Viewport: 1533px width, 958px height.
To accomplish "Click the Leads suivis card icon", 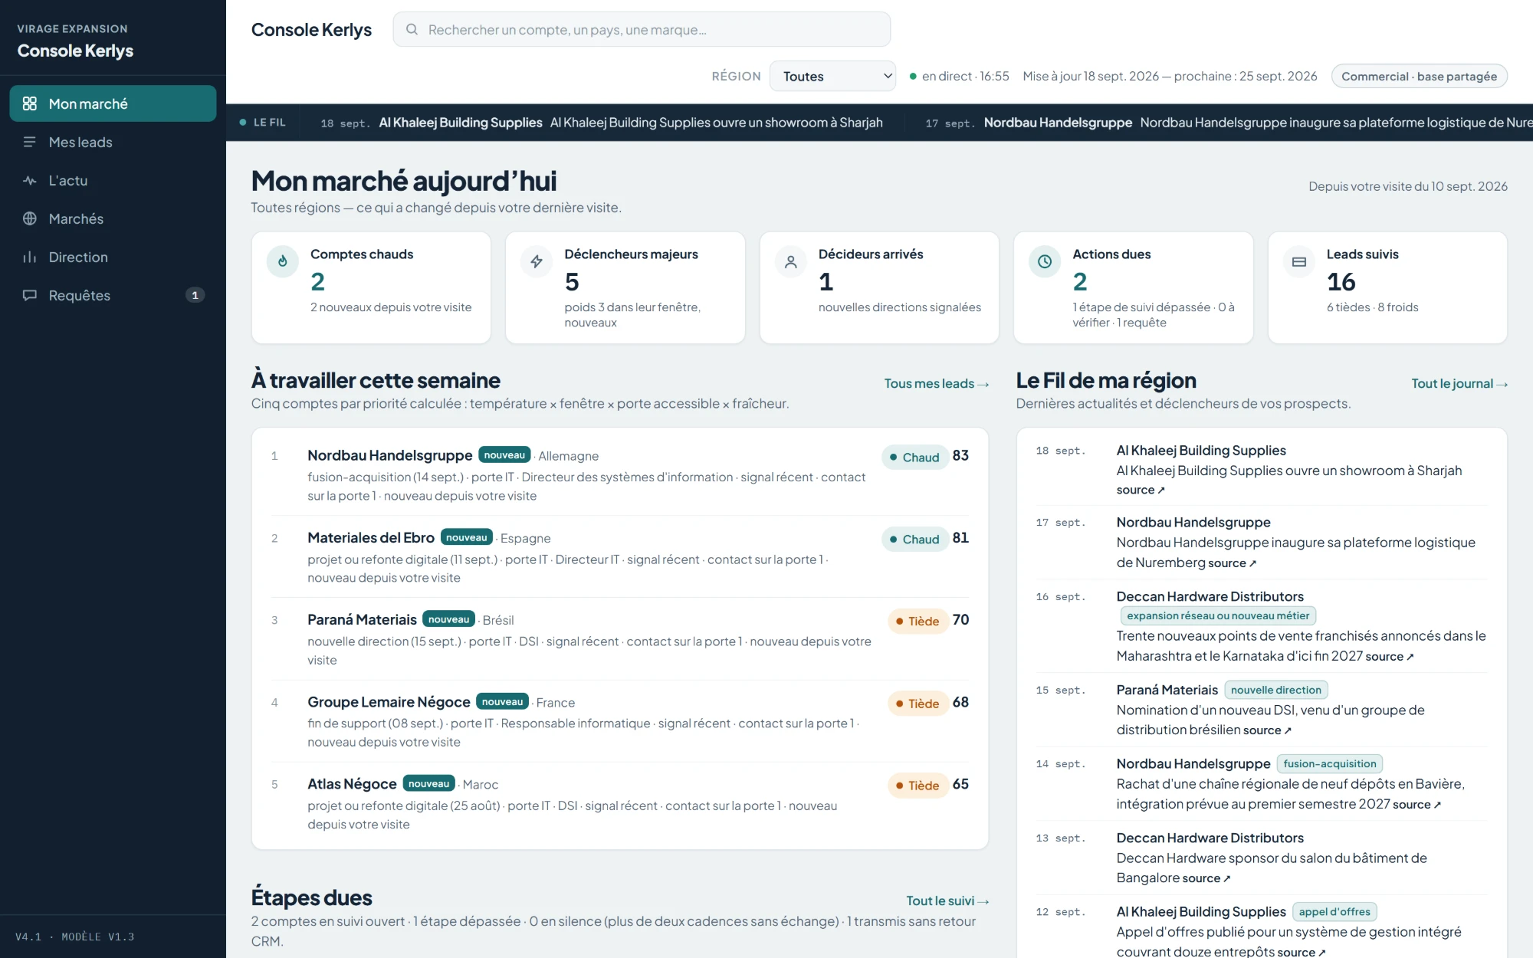I will click(1299, 261).
